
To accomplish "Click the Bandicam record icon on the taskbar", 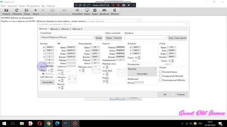I will coord(75,123).
